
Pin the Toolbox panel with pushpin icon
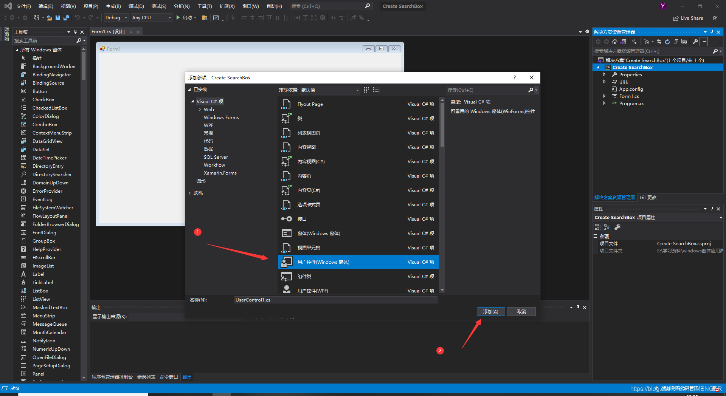[x=75, y=32]
